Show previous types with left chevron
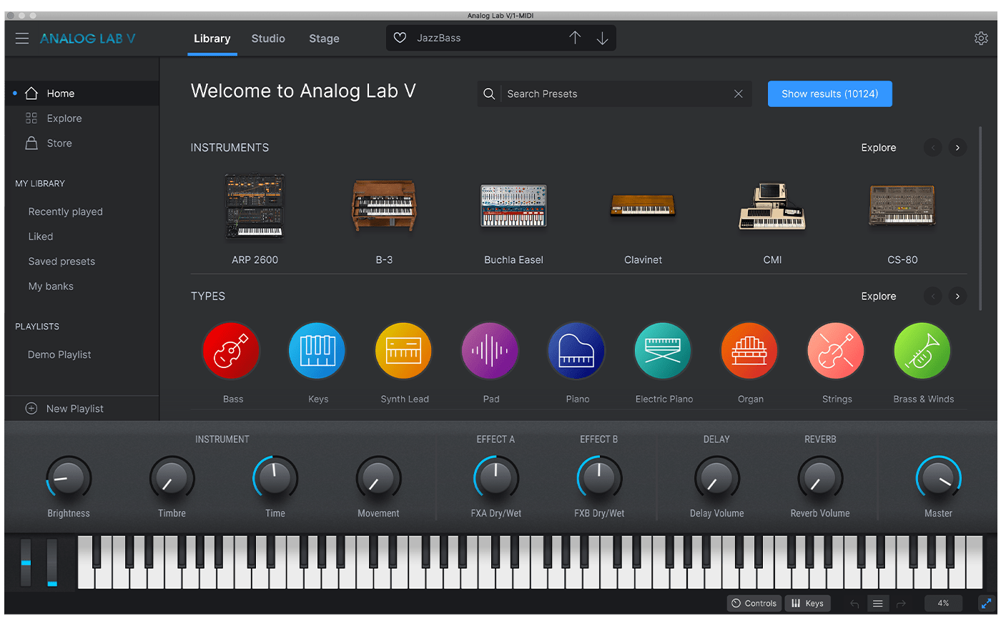The height and width of the screenshot is (626, 1001). (932, 297)
